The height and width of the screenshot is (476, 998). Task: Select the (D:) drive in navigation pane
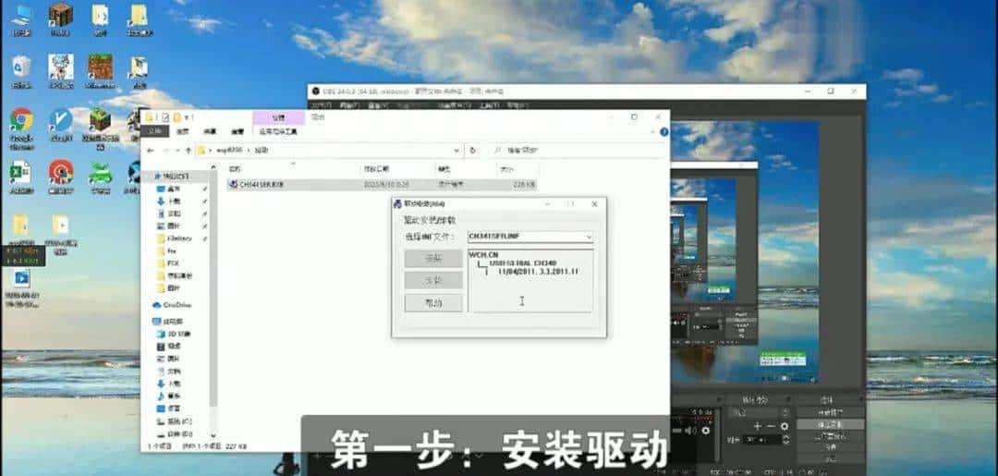176,434
